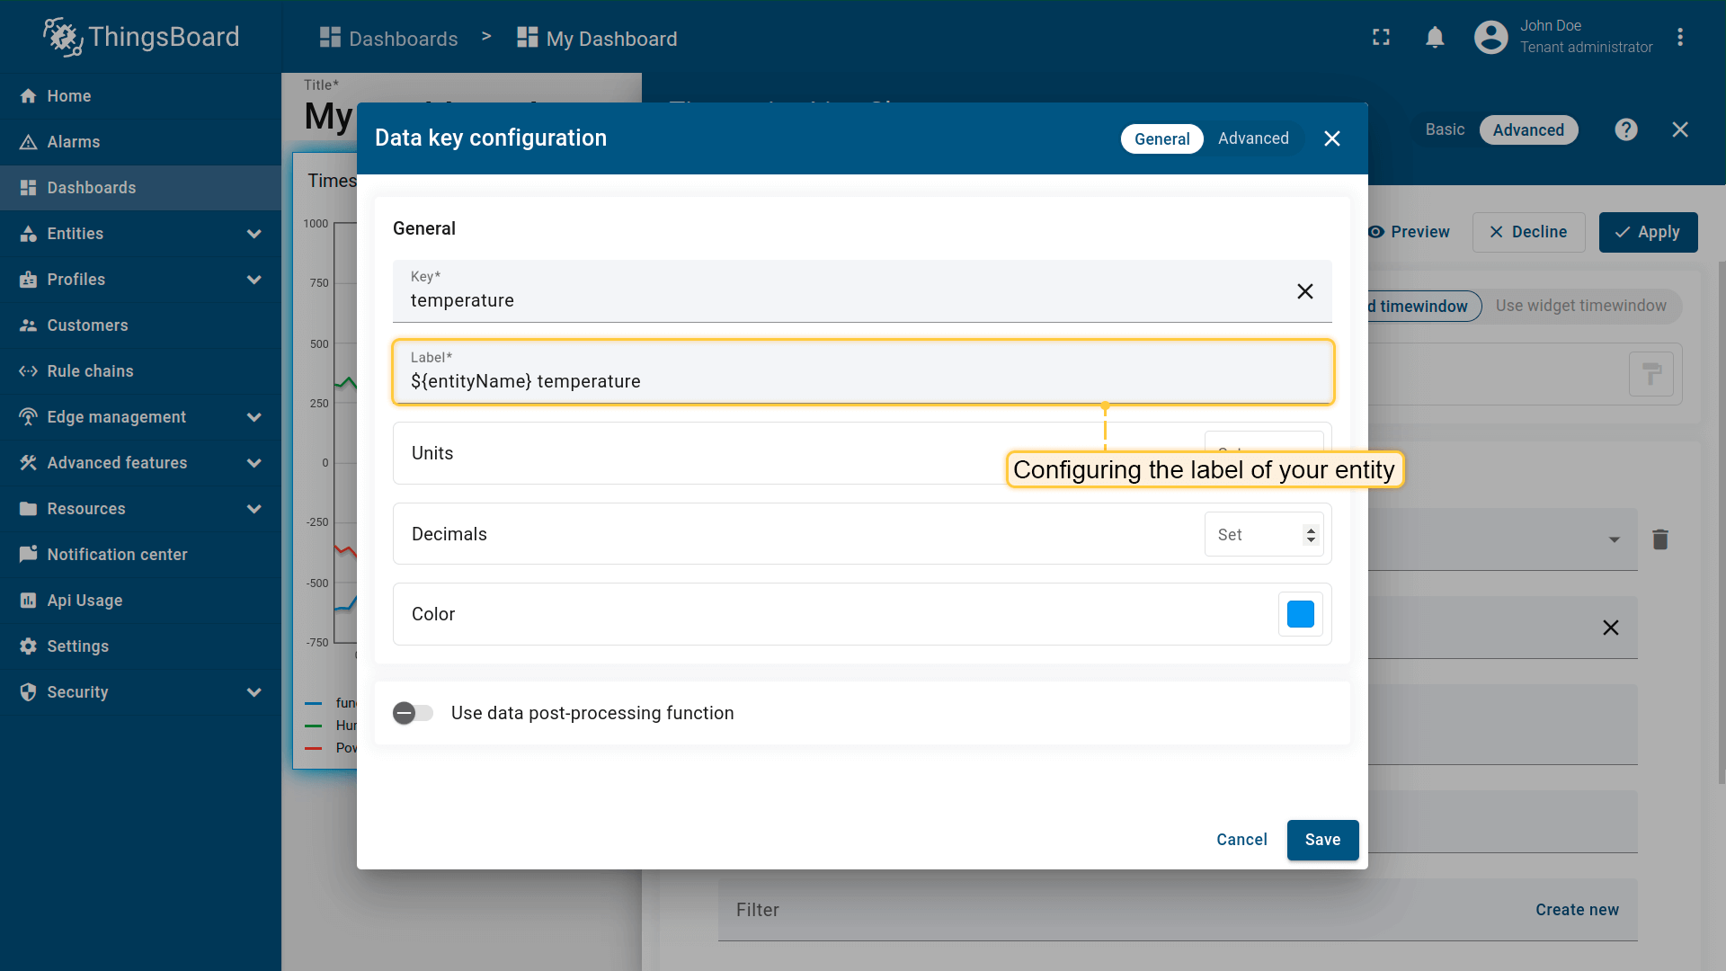Click the trash delete icon
1726x971 pixels.
click(1659, 539)
